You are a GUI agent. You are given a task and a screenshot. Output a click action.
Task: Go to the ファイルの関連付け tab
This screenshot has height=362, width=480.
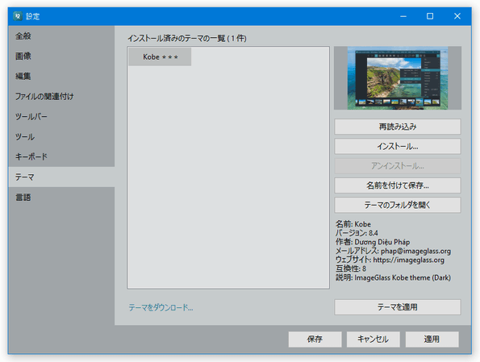point(61,97)
